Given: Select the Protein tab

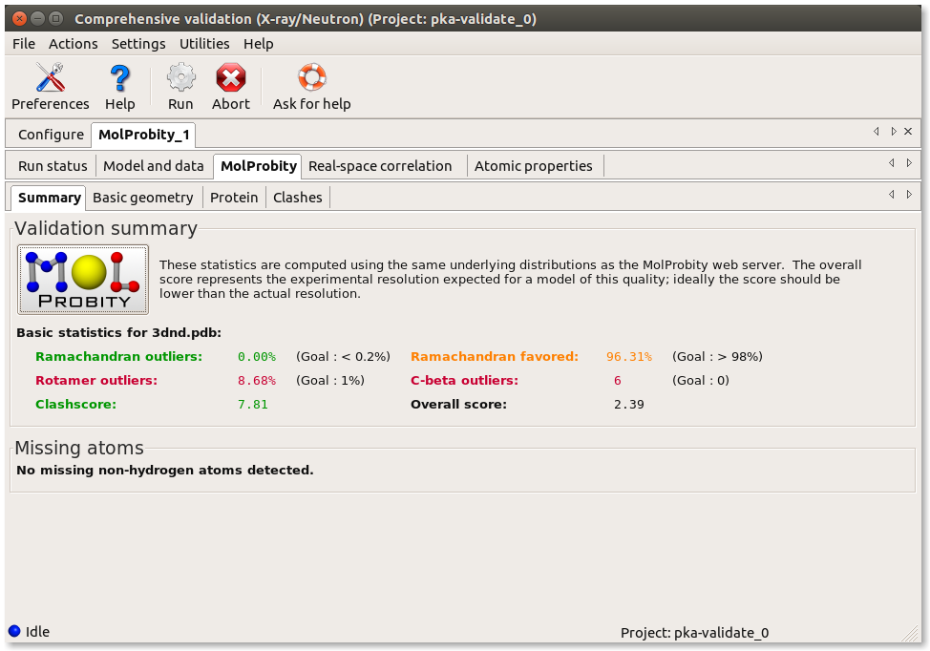Looking at the screenshot, I should [x=235, y=198].
